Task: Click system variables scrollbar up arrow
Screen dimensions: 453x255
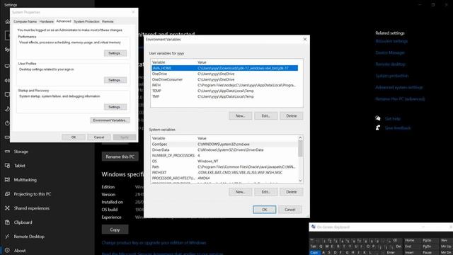Action: coord(300,137)
